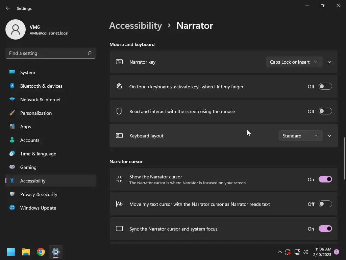
Task: Turn off Show the Narrator cursor
Action: 325,179
